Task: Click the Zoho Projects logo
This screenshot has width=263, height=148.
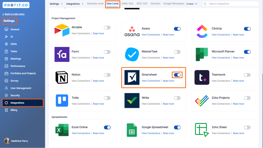Action: click(x=202, y=101)
